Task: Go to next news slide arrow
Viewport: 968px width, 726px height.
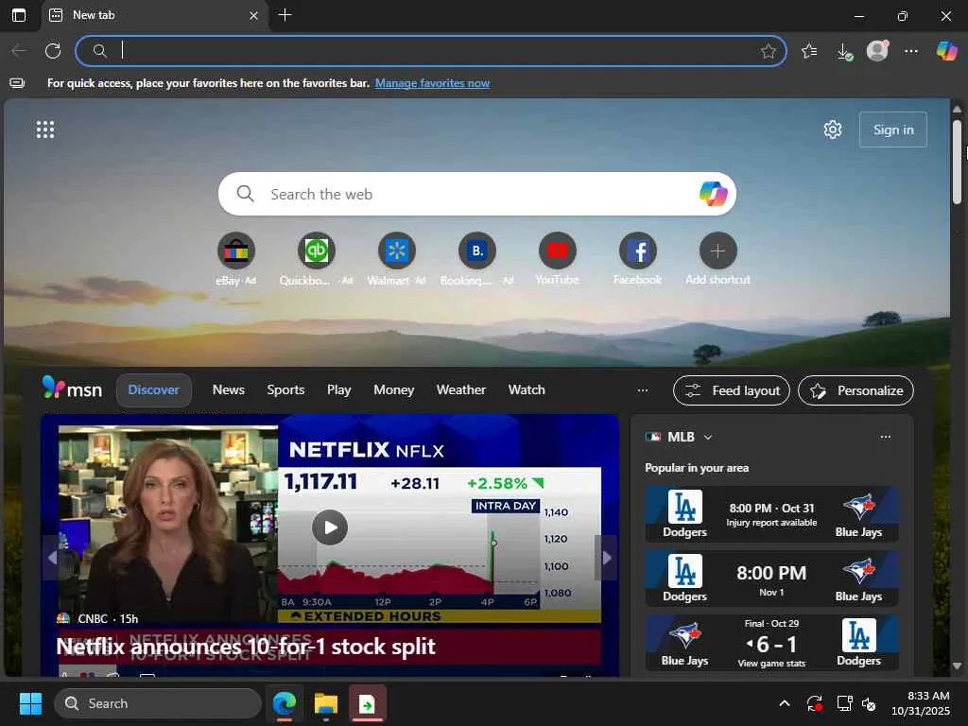Action: 607,558
